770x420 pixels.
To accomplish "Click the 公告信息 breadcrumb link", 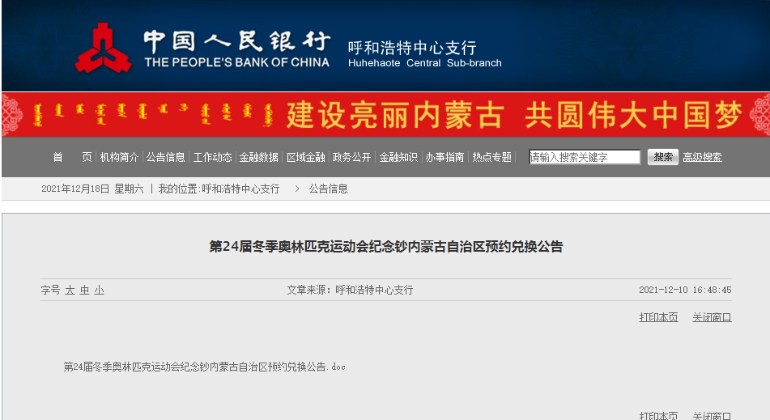I will tap(328, 189).
